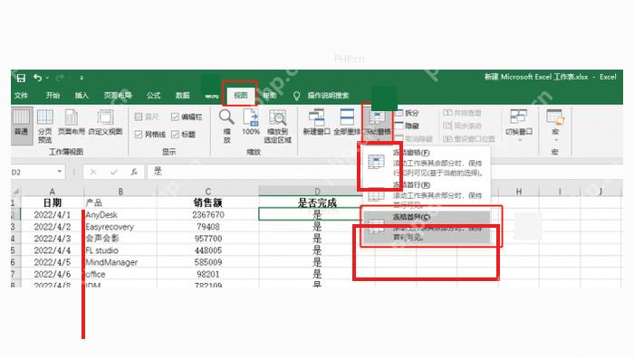
Task: Open the 宏 macros dropdown
Action: coord(555,126)
